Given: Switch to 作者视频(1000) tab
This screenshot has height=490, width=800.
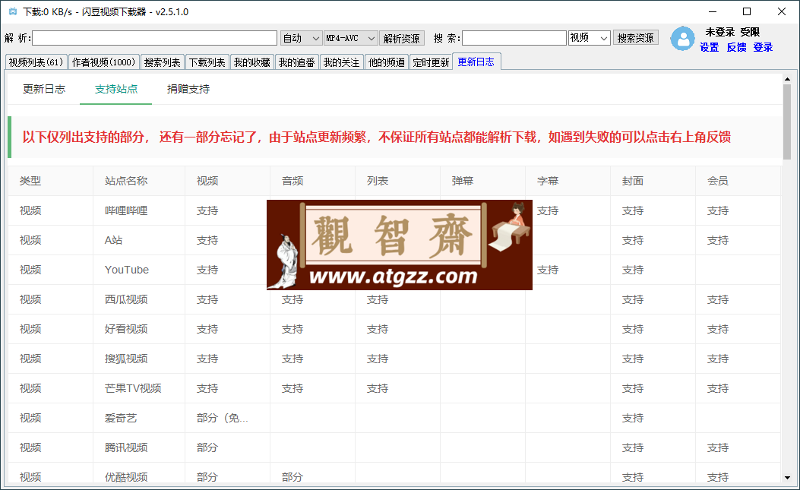Looking at the screenshot, I should coord(103,62).
